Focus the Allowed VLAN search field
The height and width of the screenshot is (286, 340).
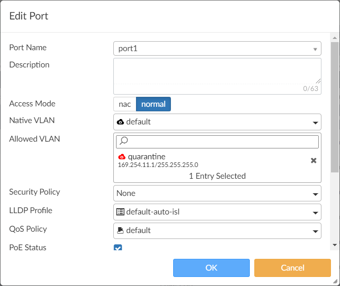222,142
